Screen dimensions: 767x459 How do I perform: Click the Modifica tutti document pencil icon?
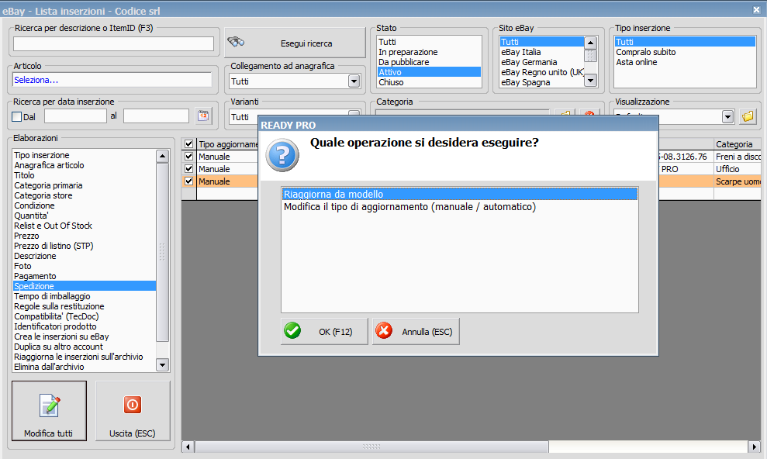click(x=50, y=406)
